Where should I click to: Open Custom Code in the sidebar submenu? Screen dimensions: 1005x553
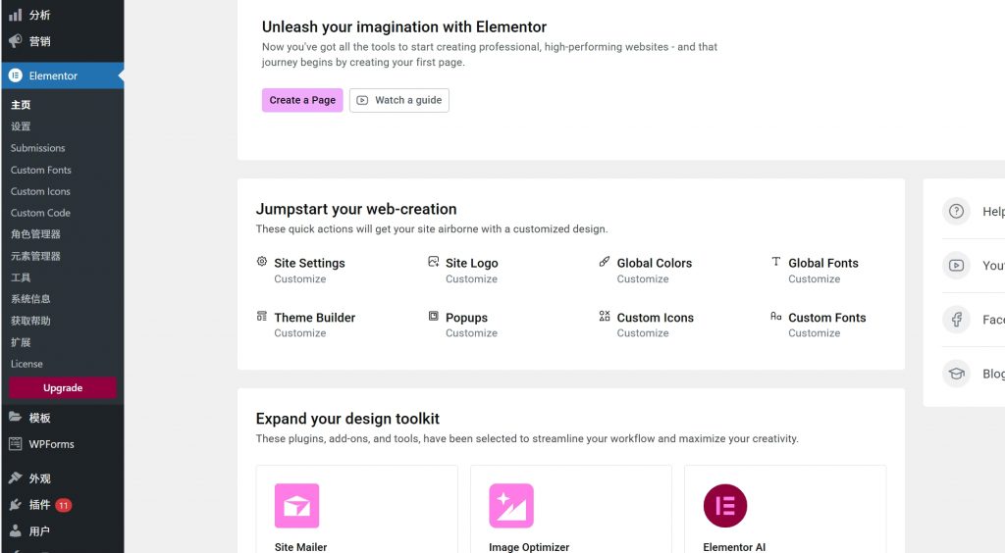pyautogui.click(x=40, y=213)
